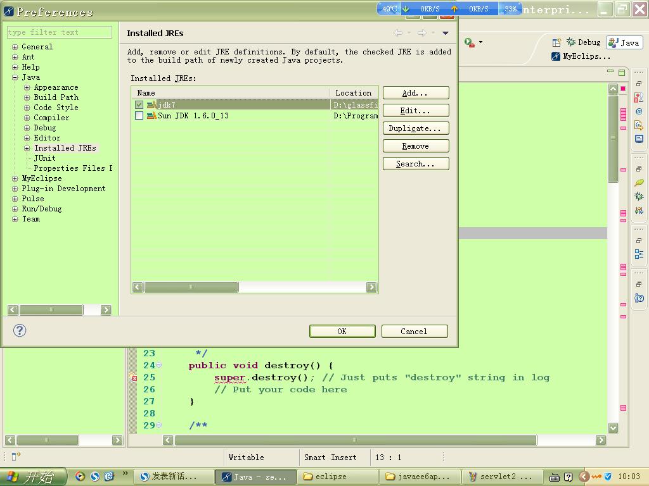Open the Outline fast view icon
Image resolution: width=649 pixels, height=486 pixels.
click(639, 254)
